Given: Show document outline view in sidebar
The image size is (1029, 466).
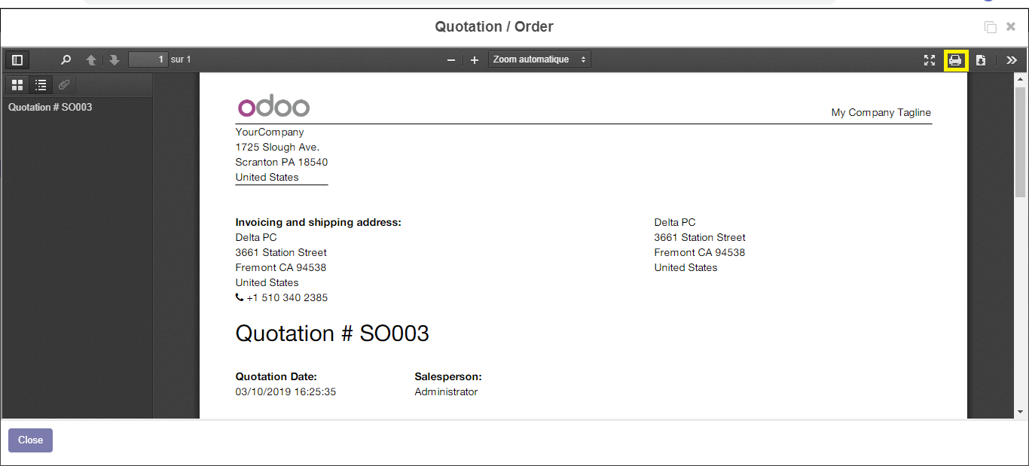Looking at the screenshot, I should [41, 85].
